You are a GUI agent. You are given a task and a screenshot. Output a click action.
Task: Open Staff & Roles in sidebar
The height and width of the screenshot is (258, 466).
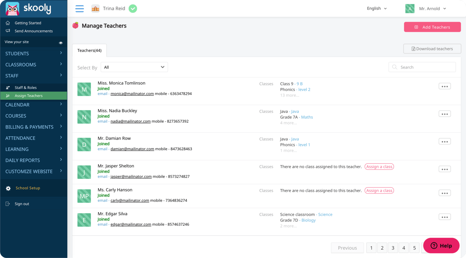tap(26, 88)
